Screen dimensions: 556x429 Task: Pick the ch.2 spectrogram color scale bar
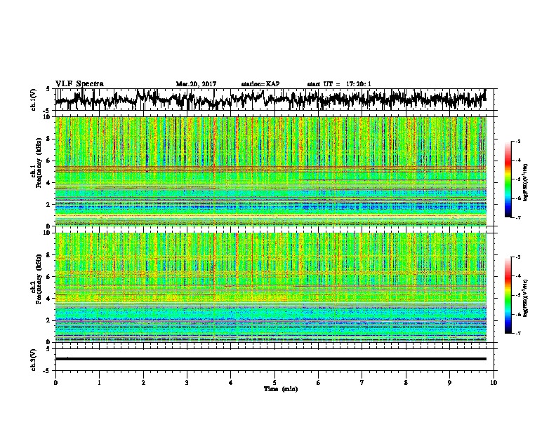pyautogui.click(x=508, y=295)
